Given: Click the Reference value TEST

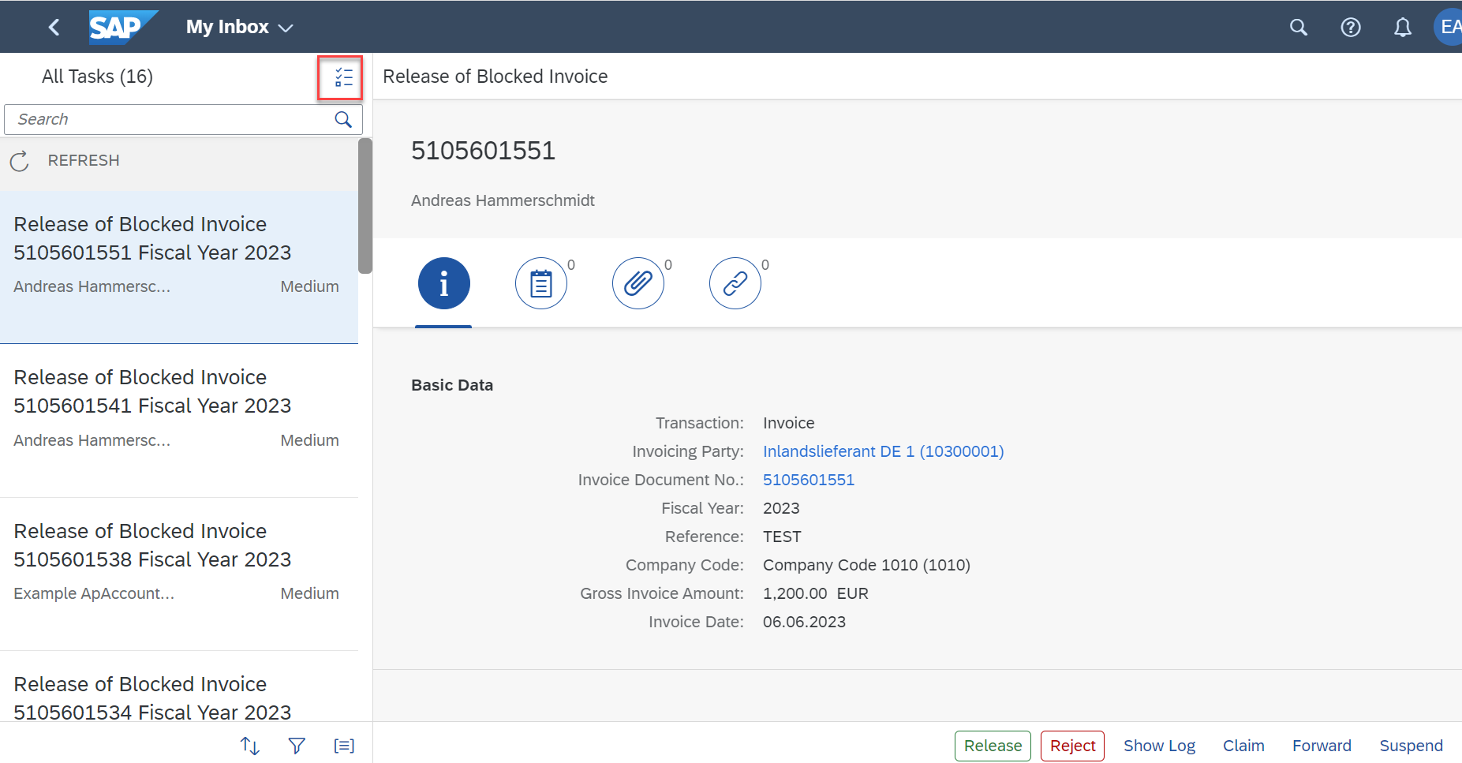Looking at the screenshot, I should 782,537.
